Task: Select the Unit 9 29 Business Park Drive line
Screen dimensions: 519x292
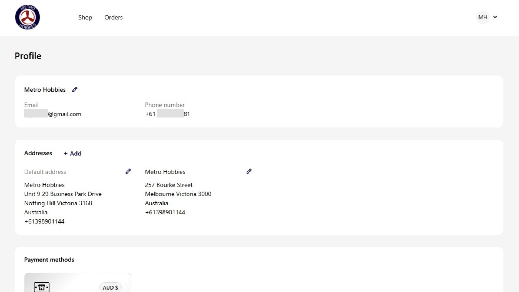Action: pyautogui.click(x=63, y=194)
